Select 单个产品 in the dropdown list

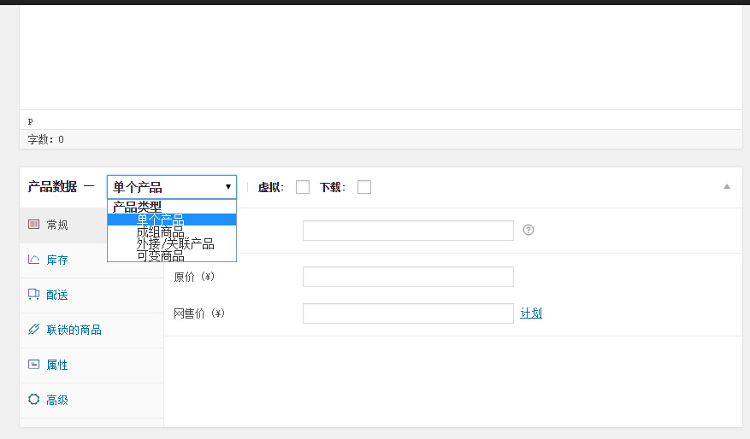[172, 219]
